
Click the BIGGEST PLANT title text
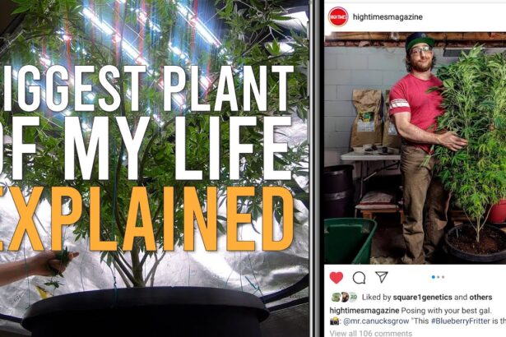point(146,88)
